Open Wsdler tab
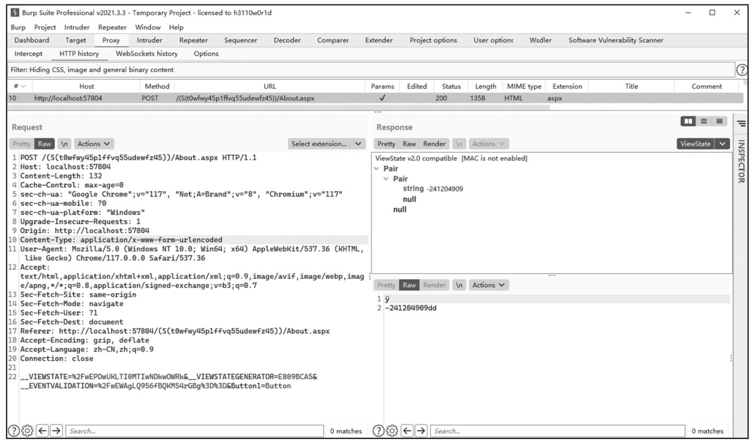 click(x=541, y=40)
